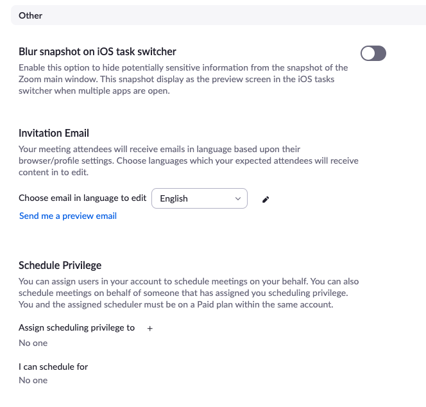Click the Schedule Privilege description paragraph
This screenshot has height=407, width=426.
pyautogui.click(x=189, y=293)
